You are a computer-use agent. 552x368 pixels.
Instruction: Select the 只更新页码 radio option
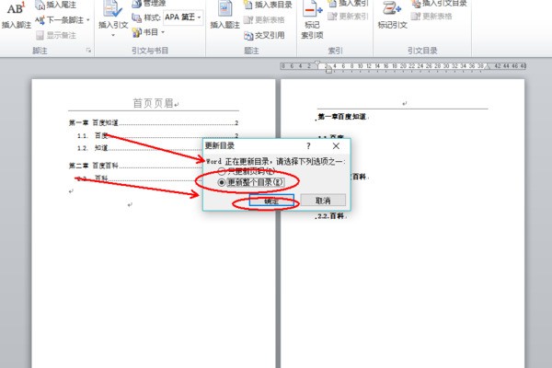click(222, 172)
